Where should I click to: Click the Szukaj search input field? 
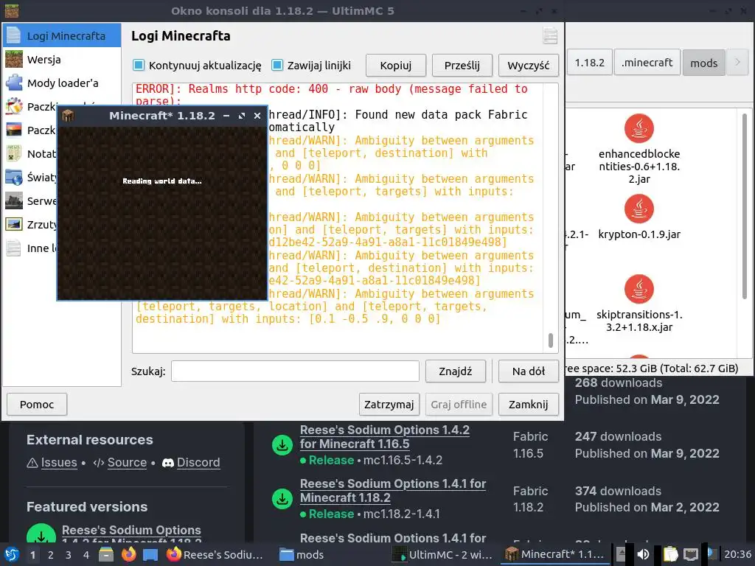coord(295,371)
